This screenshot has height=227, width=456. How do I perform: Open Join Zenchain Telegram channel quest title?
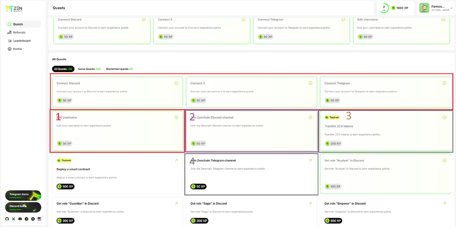click(213, 161)
